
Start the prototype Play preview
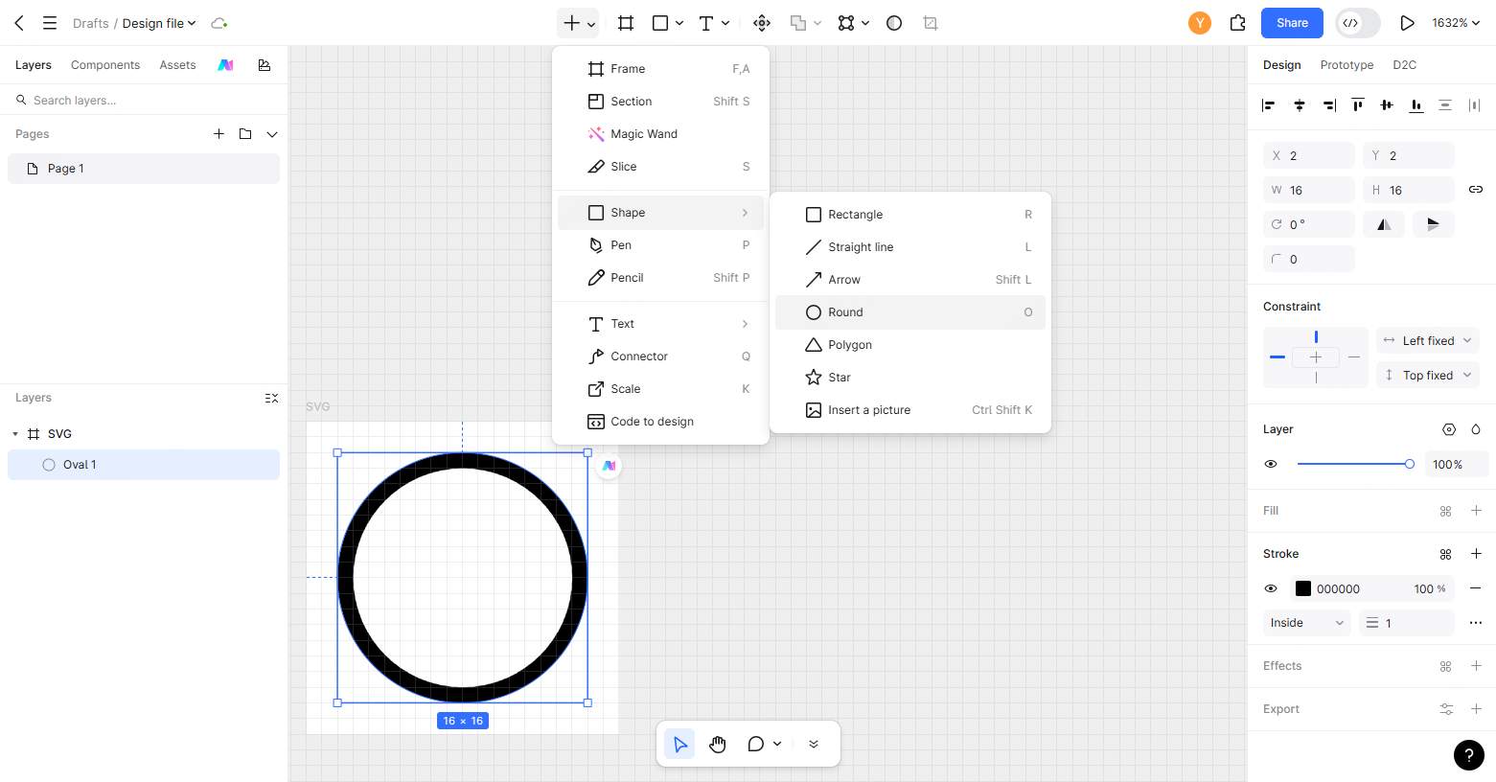1407,23
